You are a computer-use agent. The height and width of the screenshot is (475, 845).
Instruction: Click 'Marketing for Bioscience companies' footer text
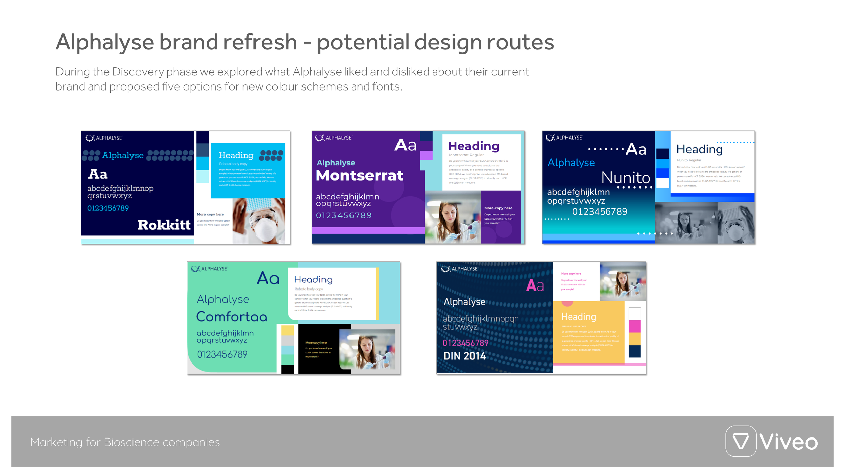point(125,442)
